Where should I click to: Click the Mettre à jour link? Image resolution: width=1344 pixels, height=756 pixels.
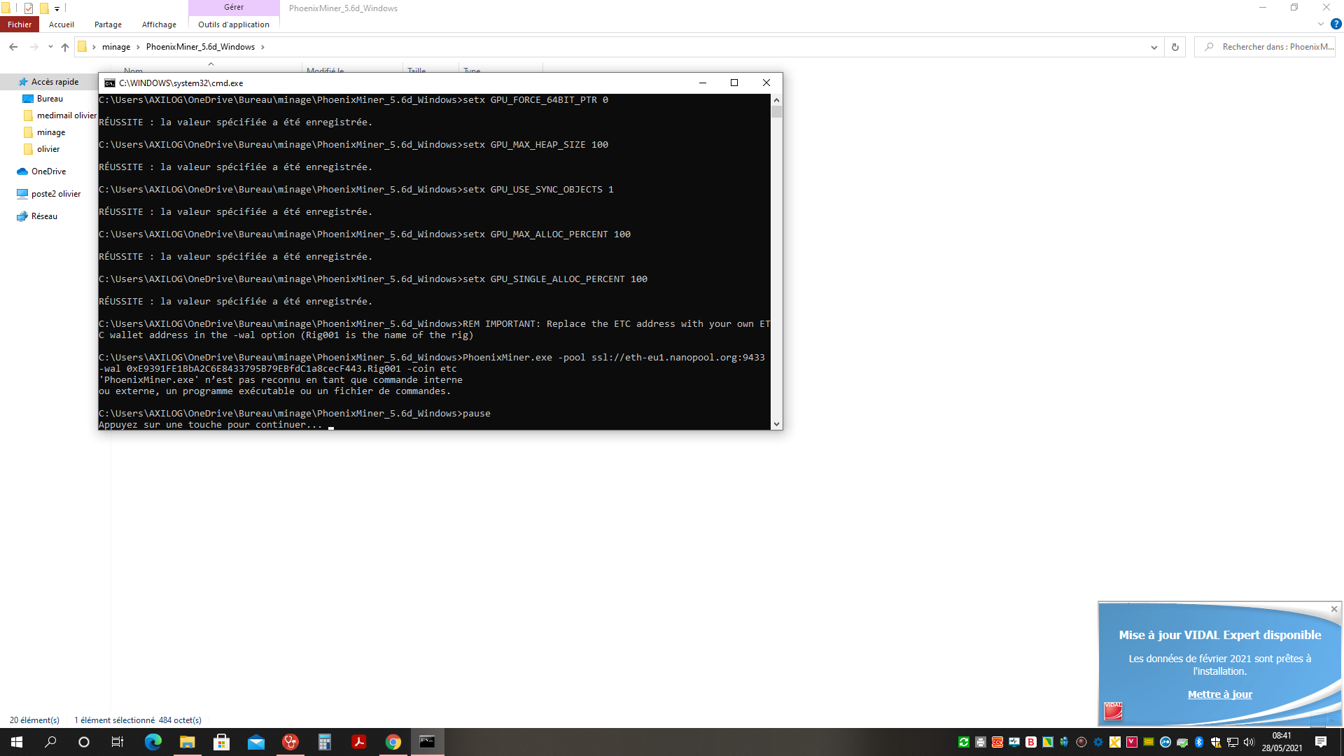tap(1219, 694)
